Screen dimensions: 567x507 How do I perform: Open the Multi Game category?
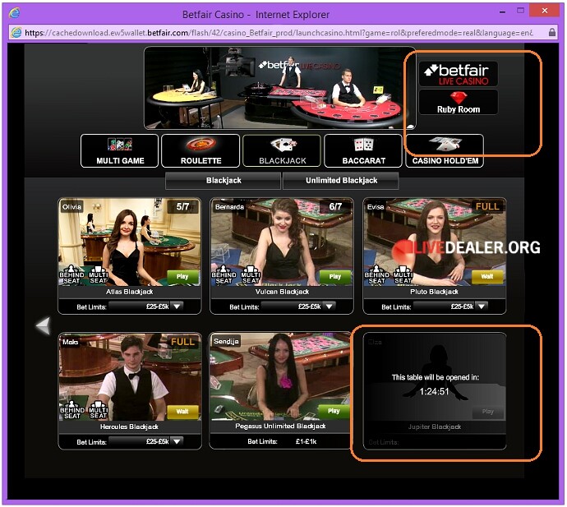coord(120,151)
